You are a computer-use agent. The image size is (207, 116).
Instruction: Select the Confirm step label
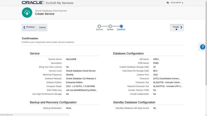point(121,29)
